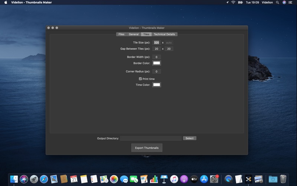Open Keynote from the Dock
The width and height of the screenshot is (297, 186).
pos(164,179)
